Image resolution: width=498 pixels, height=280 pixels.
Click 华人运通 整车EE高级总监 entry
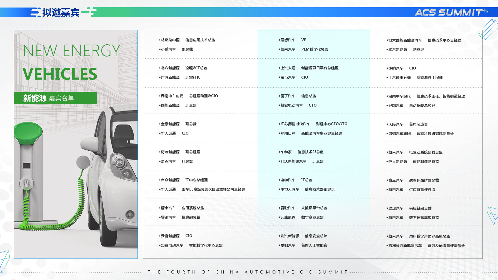pyautogui.click(x=202, y=189)
